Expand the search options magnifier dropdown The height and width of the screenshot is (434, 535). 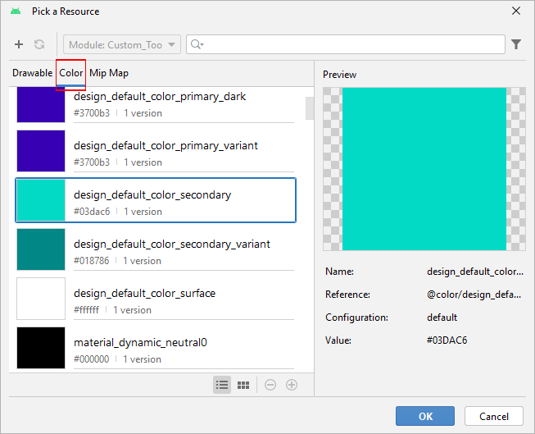coord(197,44)
